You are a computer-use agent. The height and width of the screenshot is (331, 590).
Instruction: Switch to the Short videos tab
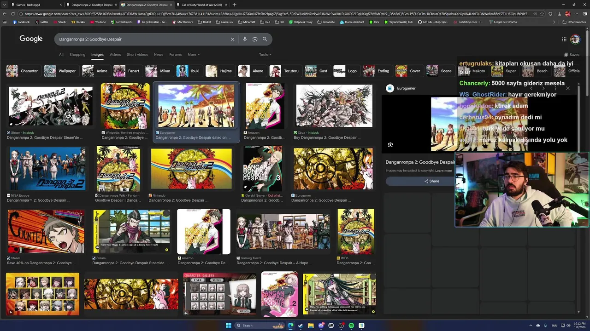coord(137,55)
